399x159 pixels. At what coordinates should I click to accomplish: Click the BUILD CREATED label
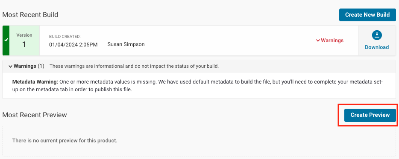coord(65,37)
